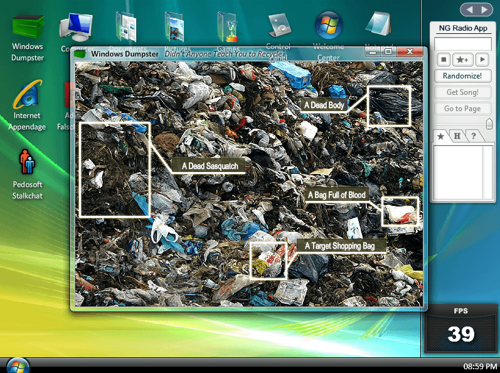Viewport: 500px width, 373px height.
Task: Add the song to favorites with the star-plus button
Action: click(463, 60)
